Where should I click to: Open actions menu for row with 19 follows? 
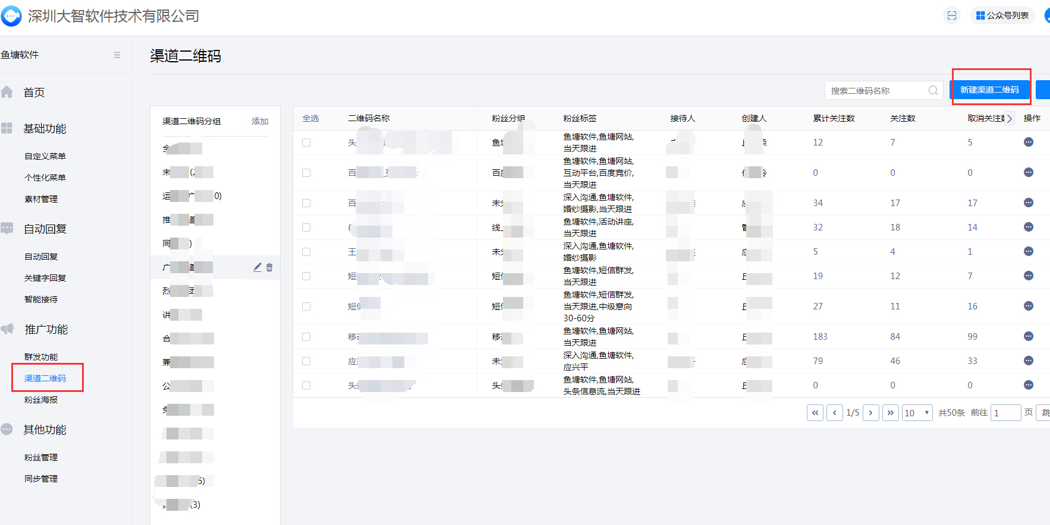pyautogui.click(x=1029, y=276)
